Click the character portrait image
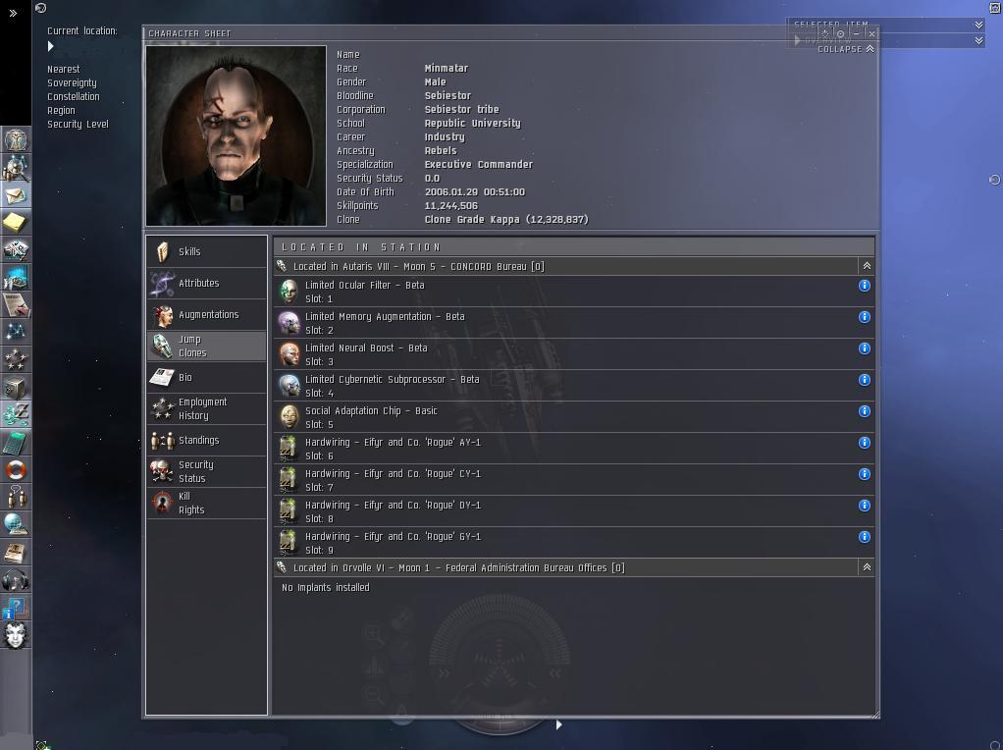The height and width of the screenshot is (750, 1003). tap(237, 135)
